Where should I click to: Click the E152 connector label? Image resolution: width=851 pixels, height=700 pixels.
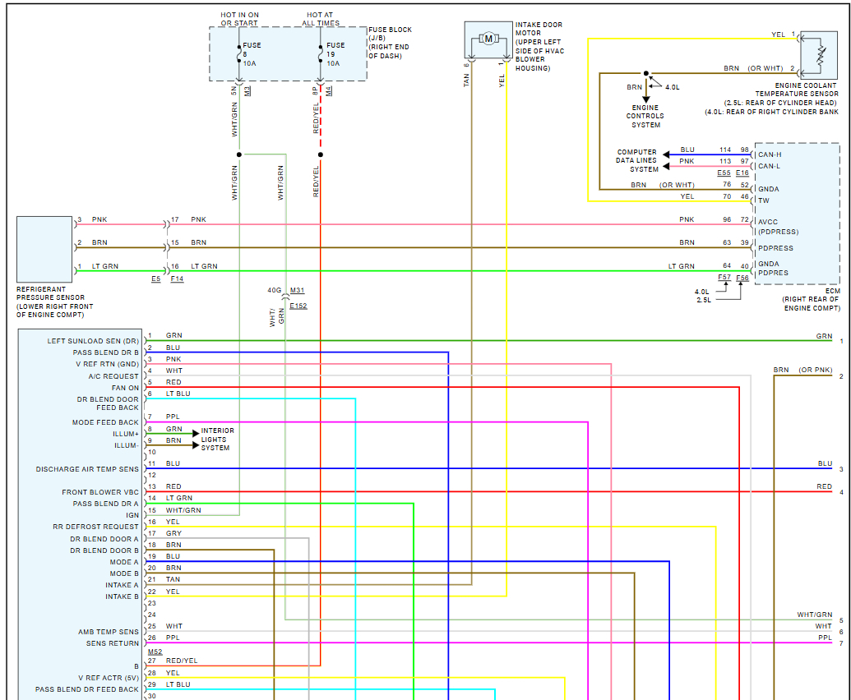[x=298, y=306]
